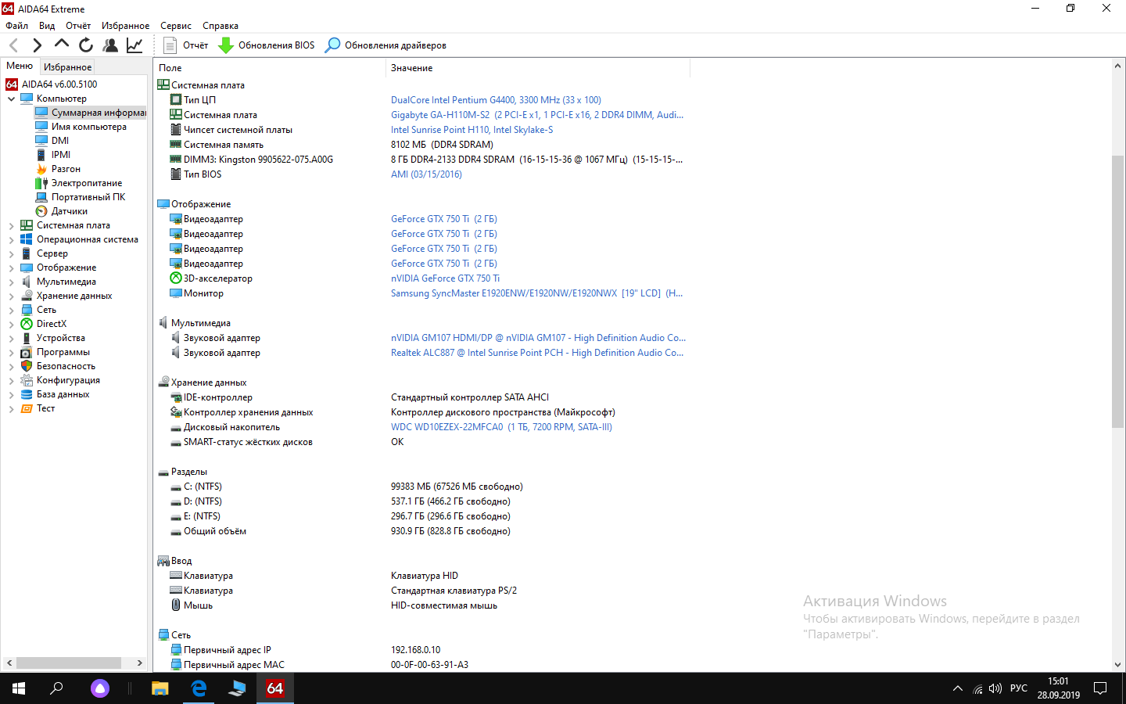Launch Microsoft Edge from the taskbar
The width and height of the screenshot is (1126, 704).
199,688
